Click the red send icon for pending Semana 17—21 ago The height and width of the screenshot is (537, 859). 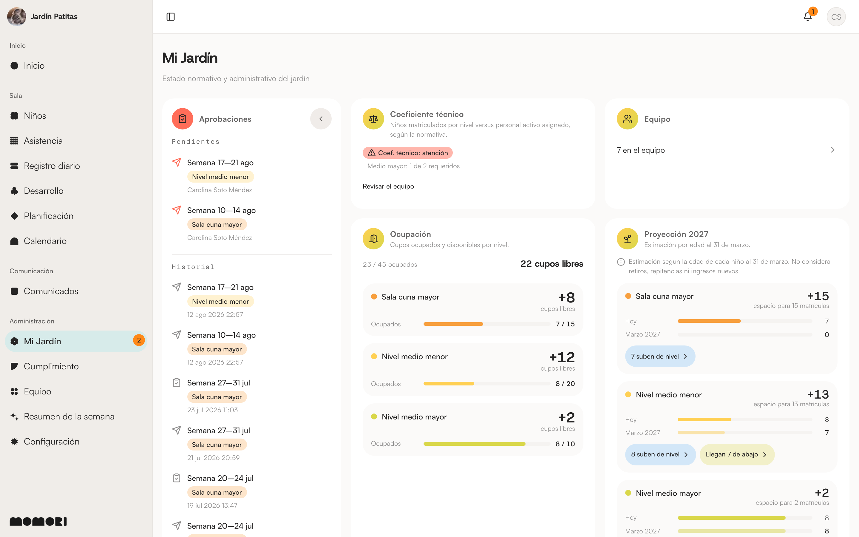pos(176,162)
